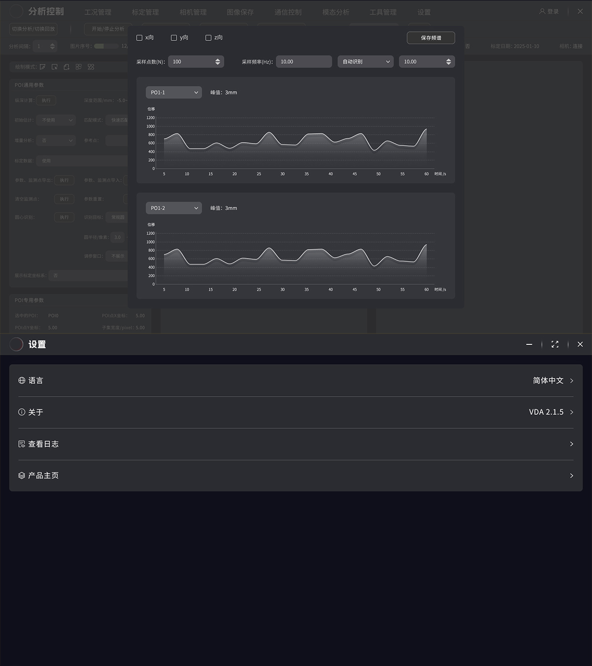Click the globe icon beside 语言
The width and height of the screenshot is (592, 666).
(22, 380)
